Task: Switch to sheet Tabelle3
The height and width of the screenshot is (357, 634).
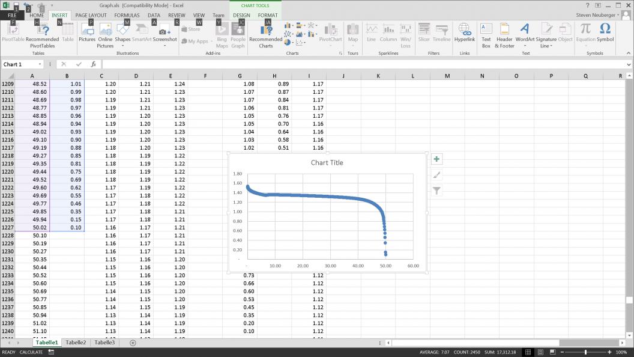Action: (104, 343)
